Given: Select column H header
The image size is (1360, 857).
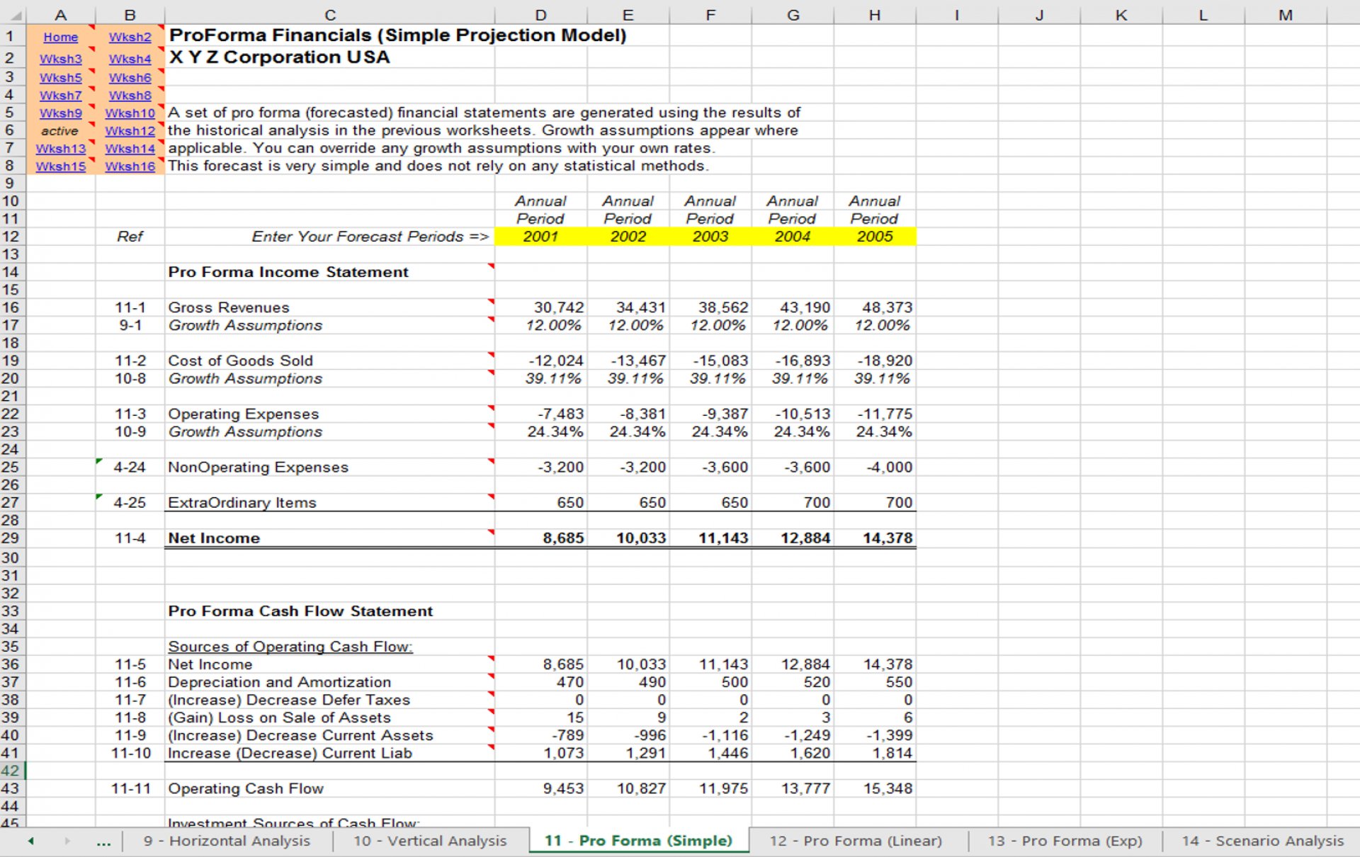Looking at the screenshot, I should coord(875,15).
